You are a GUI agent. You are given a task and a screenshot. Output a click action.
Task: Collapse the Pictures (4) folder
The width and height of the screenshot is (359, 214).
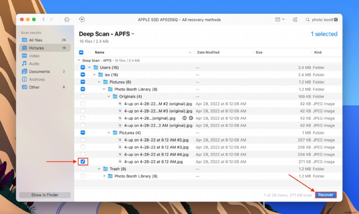pyautogui.click(x=109, y=132)
